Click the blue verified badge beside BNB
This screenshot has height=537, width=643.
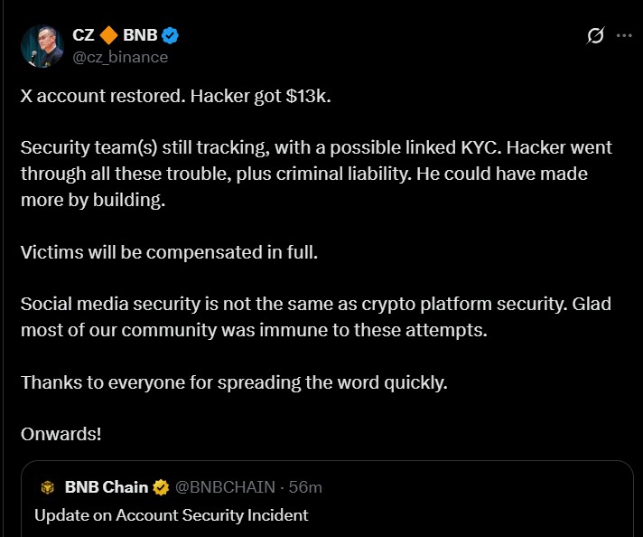pos(170,36)
